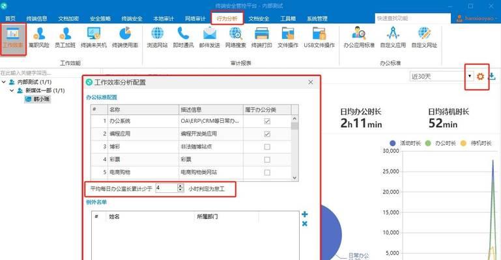Decrease the office hours threshold spinner

(x=180, y=190)
